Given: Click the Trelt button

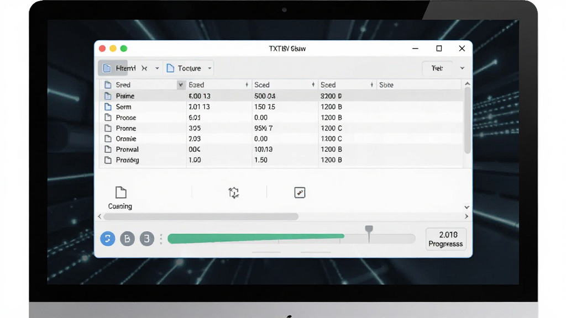Looking at the screenshot, I should pos(437,68).
